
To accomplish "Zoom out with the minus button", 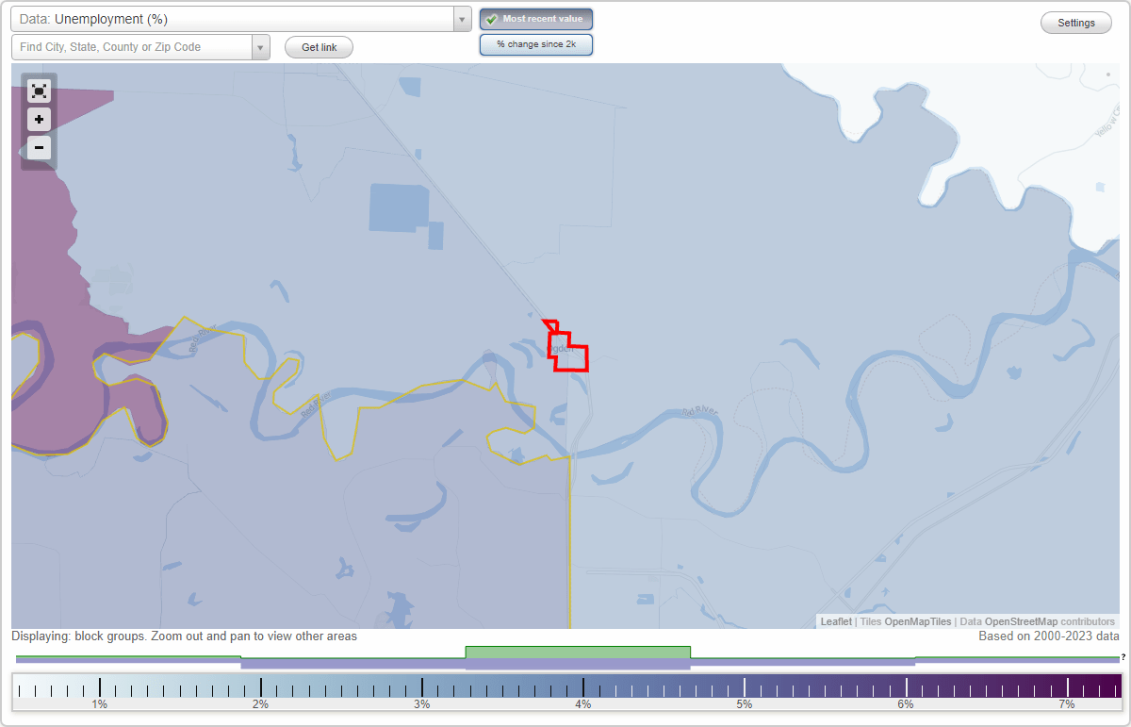I will (39, 148).
